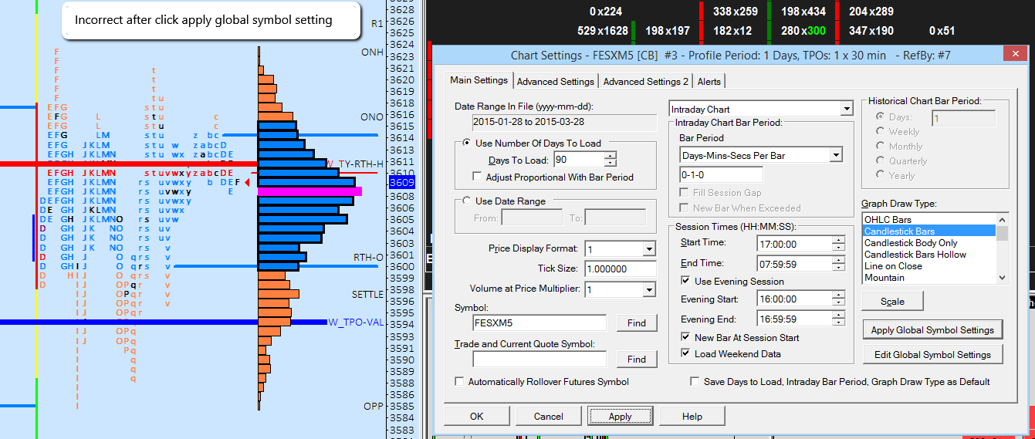
Task: Open the Days-Mins-Secs Per Bar dropdown
Action: tap(835, 155)
